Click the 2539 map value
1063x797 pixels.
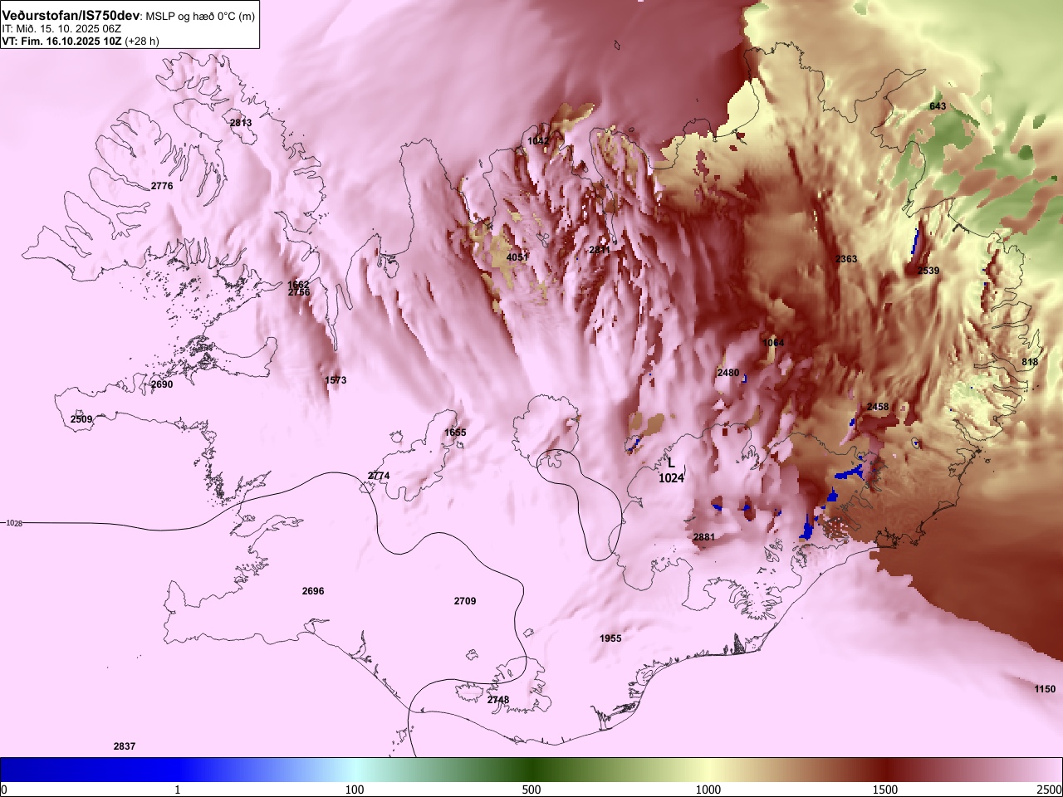point(928,271)
